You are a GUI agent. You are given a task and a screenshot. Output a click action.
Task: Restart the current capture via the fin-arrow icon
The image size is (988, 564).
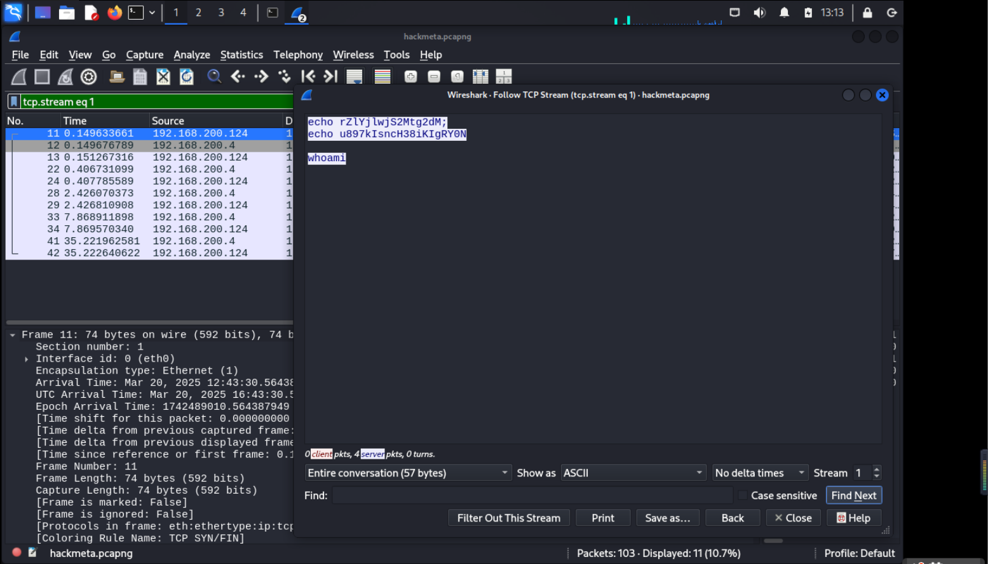tap(65, 77)
